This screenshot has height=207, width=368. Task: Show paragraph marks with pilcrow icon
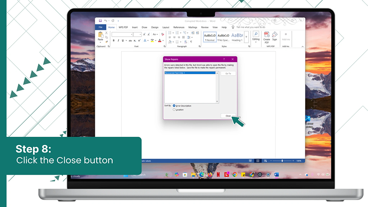click(191, 42)
